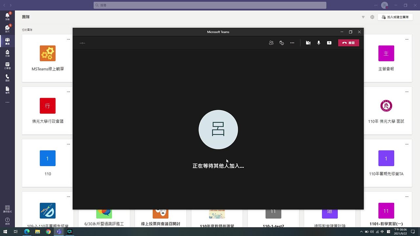
Task: Open the Windows notification center
Action: (x=413, y=232)
